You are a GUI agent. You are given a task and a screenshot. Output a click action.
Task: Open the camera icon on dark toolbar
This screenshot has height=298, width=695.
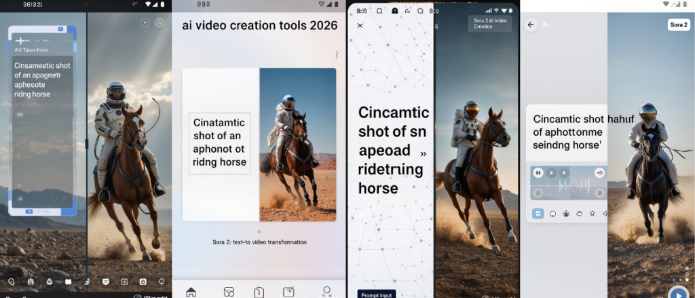143,282
